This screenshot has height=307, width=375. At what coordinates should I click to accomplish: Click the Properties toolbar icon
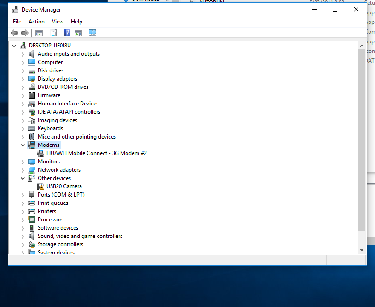53,33
